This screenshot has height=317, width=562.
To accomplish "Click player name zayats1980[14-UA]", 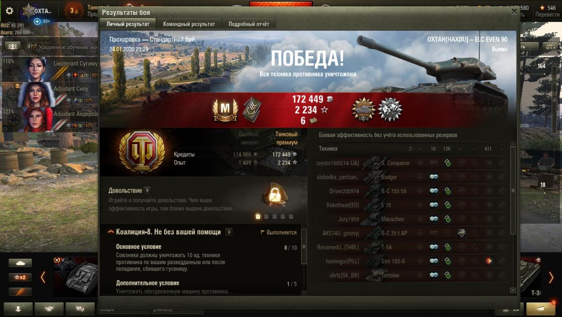I will pos(338,163).
